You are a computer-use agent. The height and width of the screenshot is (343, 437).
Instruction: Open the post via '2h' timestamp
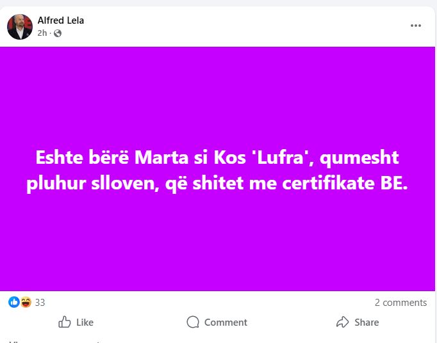pos(42,33)
